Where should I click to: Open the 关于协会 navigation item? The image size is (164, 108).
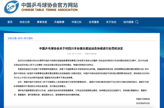tap(111, 22)
